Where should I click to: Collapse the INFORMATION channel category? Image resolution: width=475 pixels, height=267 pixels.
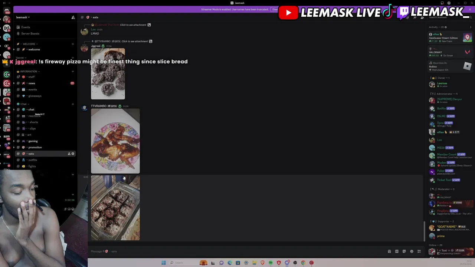point(29,72)
